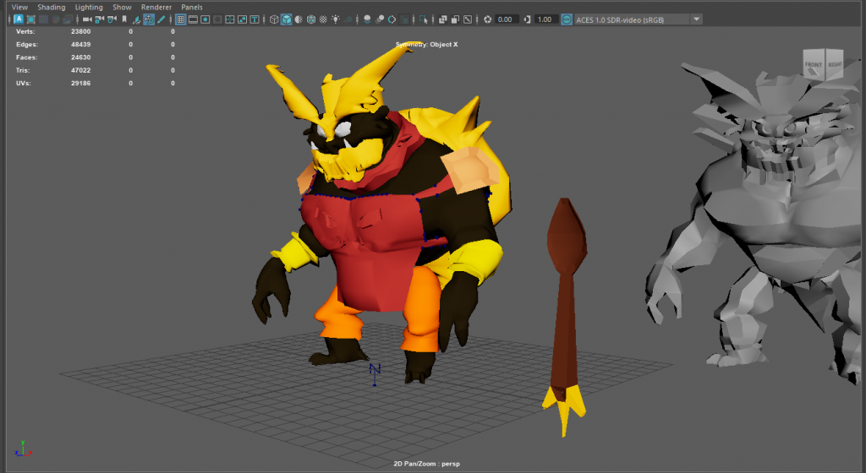Toggle the Field Chart icon

click(x=230, y=19)
